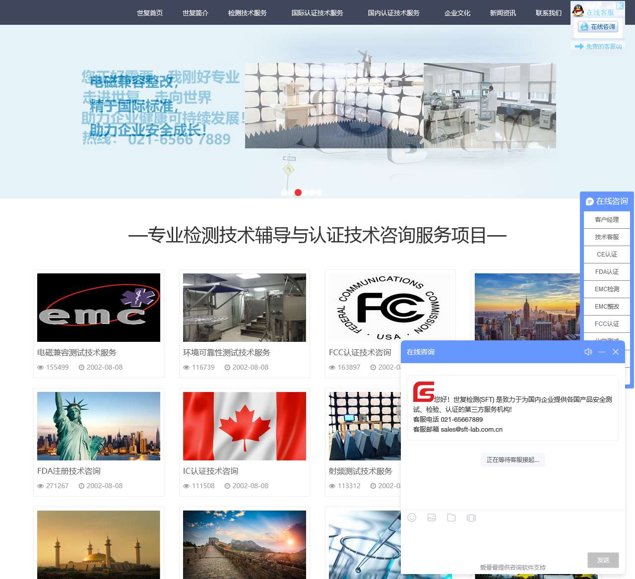Open FDA注册技术咨询 title link
This screenshot has height=579, width=635.
(69, 471)
